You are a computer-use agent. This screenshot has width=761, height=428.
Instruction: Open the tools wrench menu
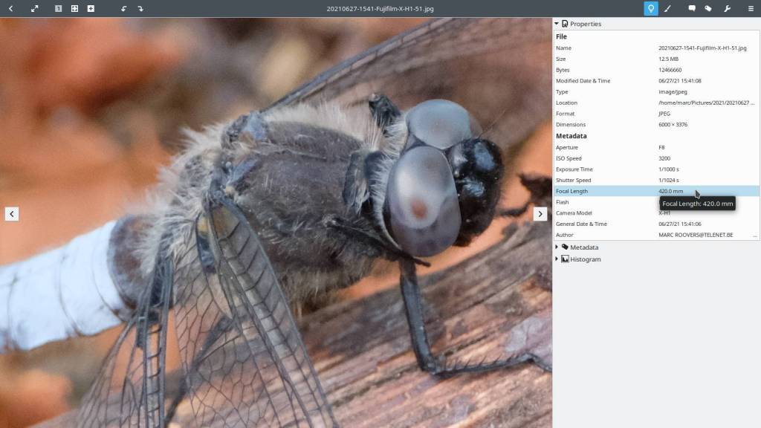[x=727, y=8]
